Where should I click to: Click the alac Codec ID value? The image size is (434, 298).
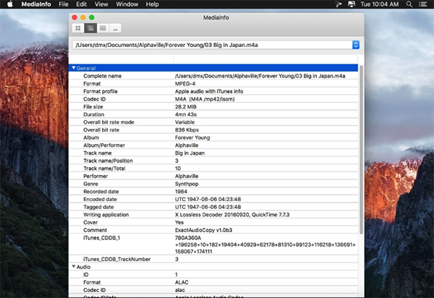click(180, 290)
